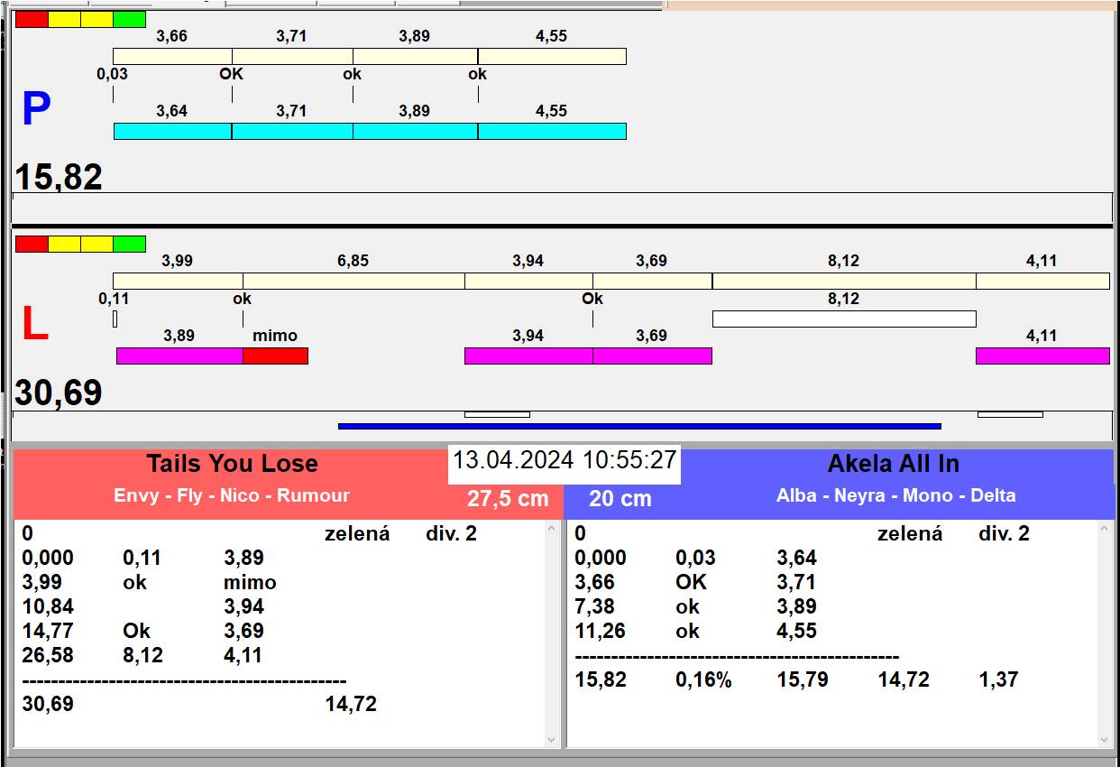This screenshot has width=1120, height=767.
Task: Select the Tails You Lose team header
Action: click(232, 464)
